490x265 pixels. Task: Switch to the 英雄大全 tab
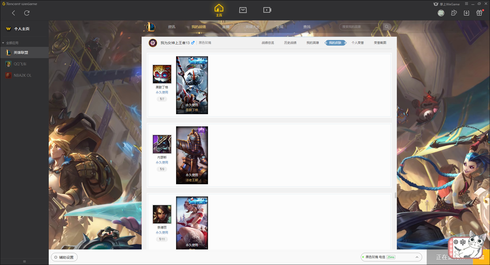253,27
